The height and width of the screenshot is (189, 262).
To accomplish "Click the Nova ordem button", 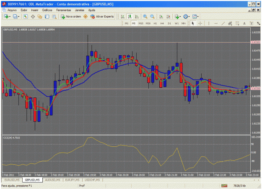I will tap(71, 16).
